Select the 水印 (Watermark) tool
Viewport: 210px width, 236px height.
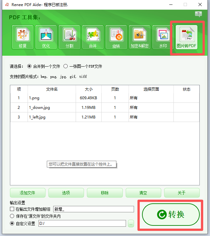(163, 37)
